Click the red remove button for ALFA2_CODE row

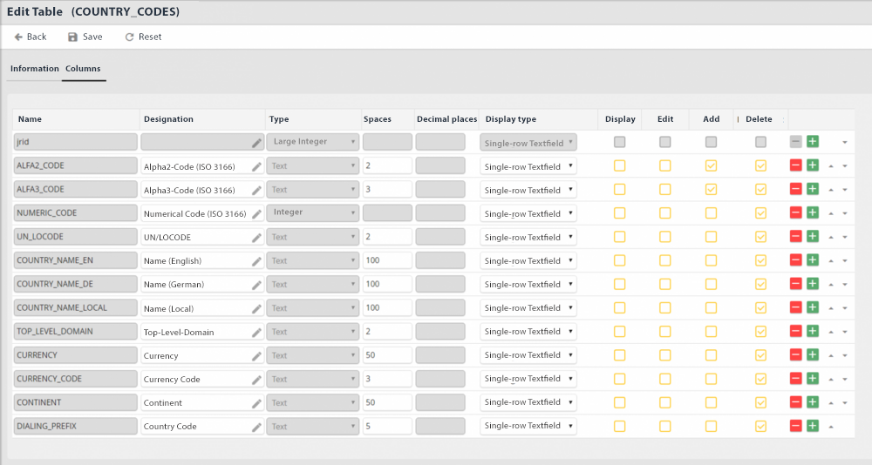tap(796, 165)
